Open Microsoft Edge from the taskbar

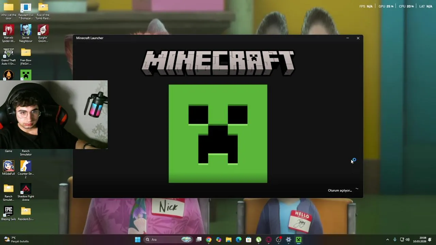click(238, 240)
